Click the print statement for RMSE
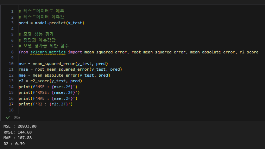 tap(49, 93)
